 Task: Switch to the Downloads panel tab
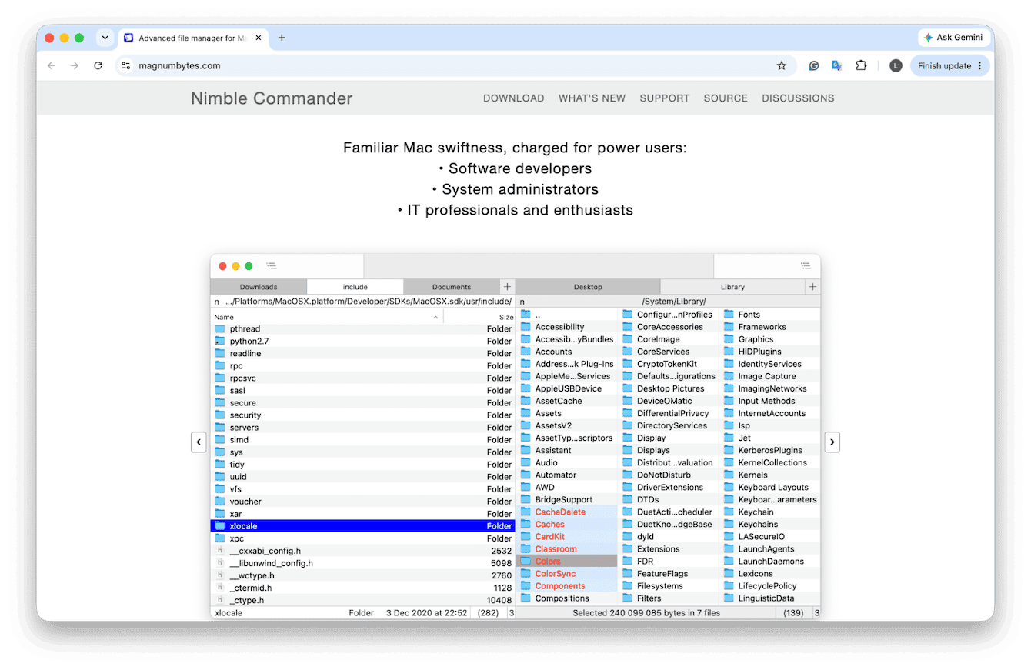point(259,287)
